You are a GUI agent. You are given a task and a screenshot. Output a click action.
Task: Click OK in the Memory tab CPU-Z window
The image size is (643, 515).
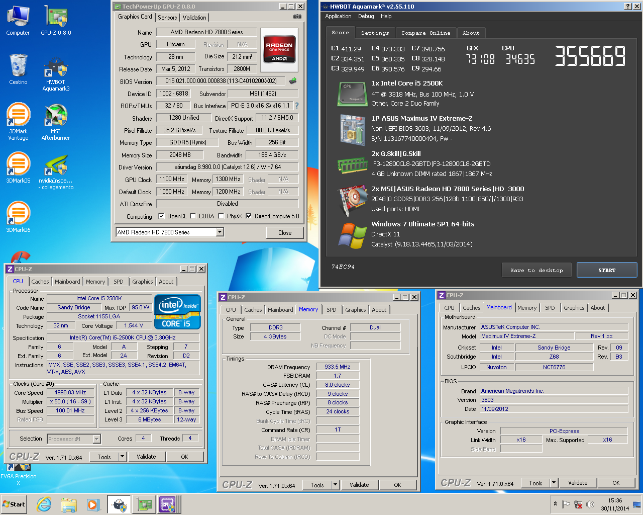point(397,485)
